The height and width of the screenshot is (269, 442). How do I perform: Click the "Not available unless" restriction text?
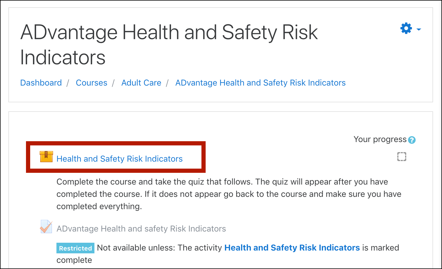click(159, 248)
